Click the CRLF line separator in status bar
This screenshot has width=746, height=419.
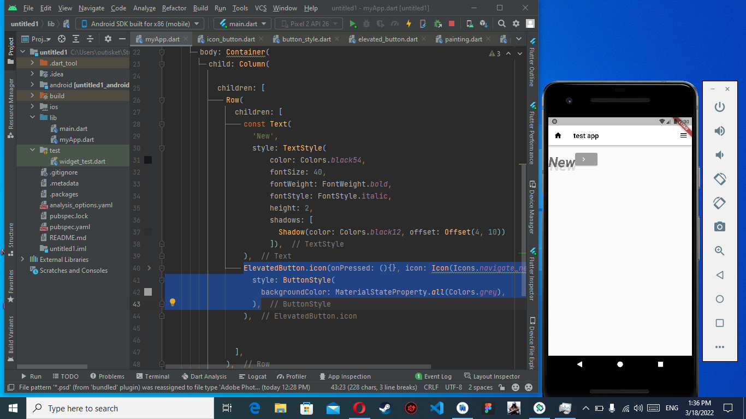point(431,387)
